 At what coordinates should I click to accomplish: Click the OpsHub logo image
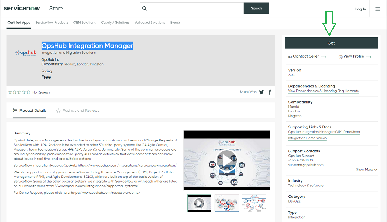point(26,53)
